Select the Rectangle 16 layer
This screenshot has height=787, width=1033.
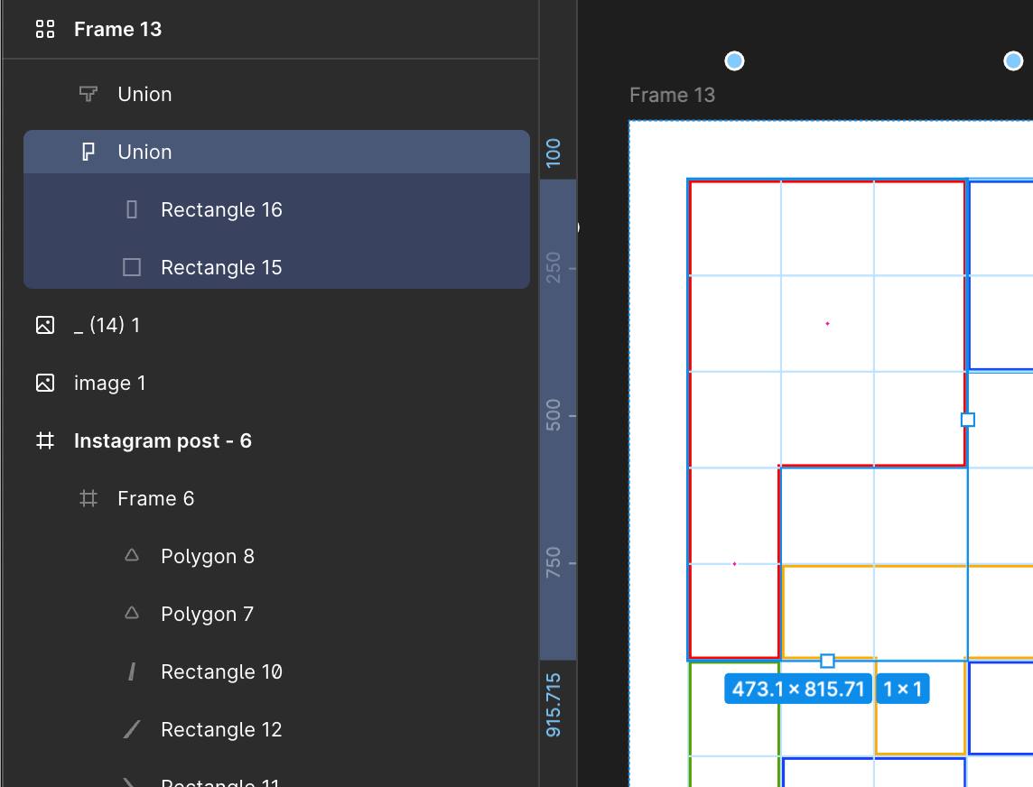click(221, 209)
